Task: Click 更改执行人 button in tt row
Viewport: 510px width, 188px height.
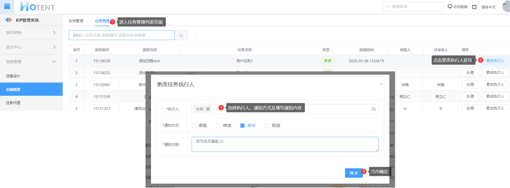Action: point(495,109)
